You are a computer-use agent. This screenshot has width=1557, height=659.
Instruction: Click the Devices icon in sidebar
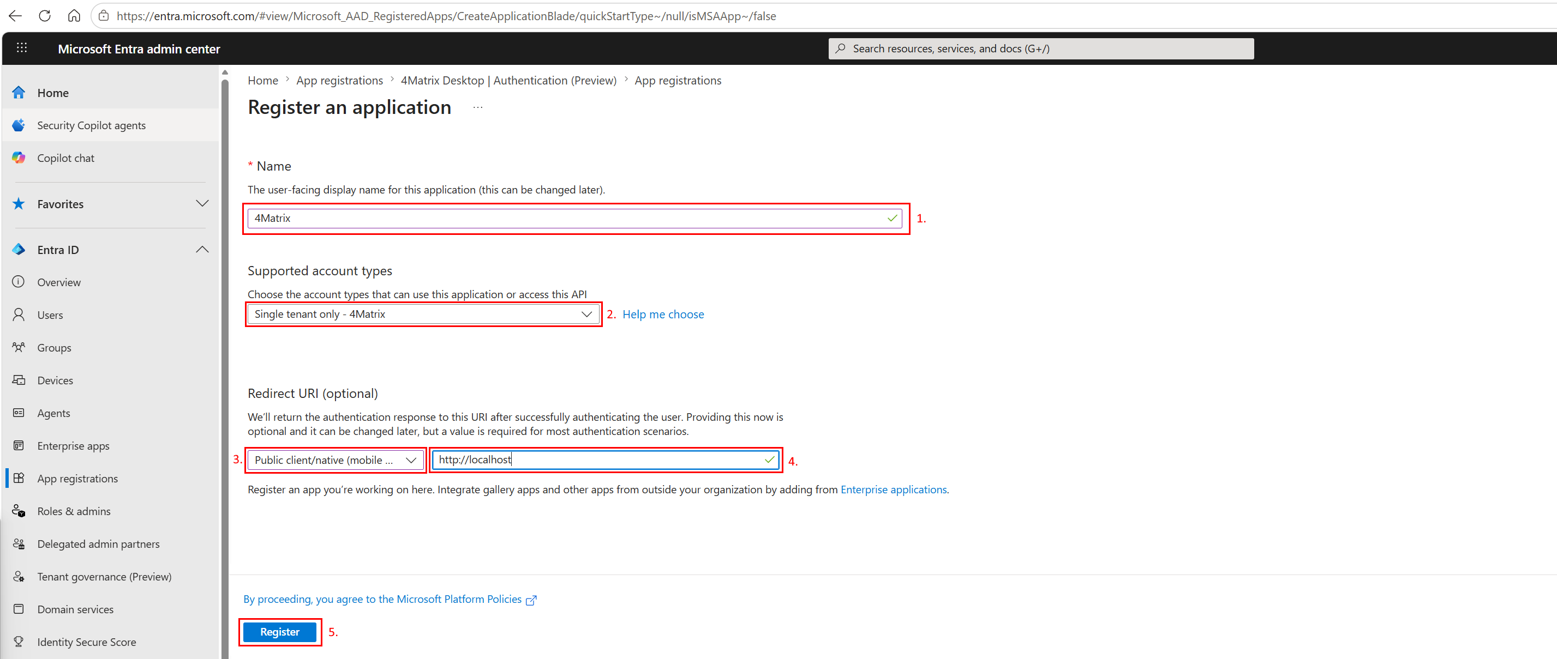(x=19, y=380)
